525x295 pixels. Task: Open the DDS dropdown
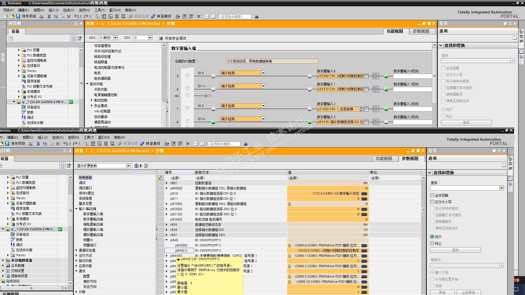tap(116, 38)
